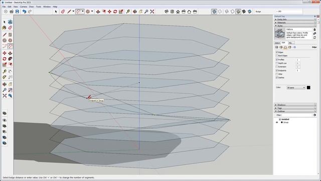Open the edge Color 'All same' dropdown
321x181 pixels.
click(296, 87)
